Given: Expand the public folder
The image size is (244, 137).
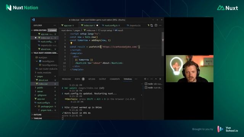Looking at the screenshot, I should 35,88.
